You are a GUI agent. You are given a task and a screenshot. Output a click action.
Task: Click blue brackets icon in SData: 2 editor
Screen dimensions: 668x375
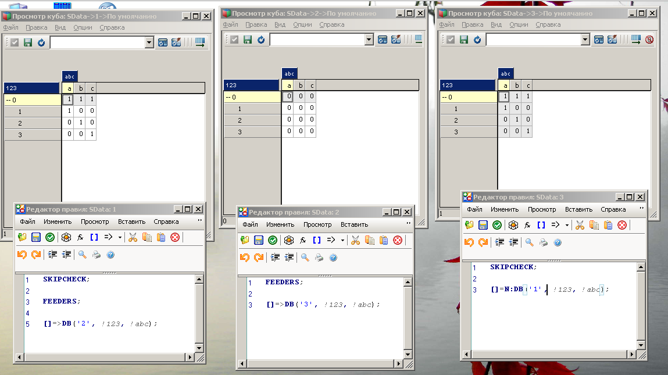coord(317,240)
